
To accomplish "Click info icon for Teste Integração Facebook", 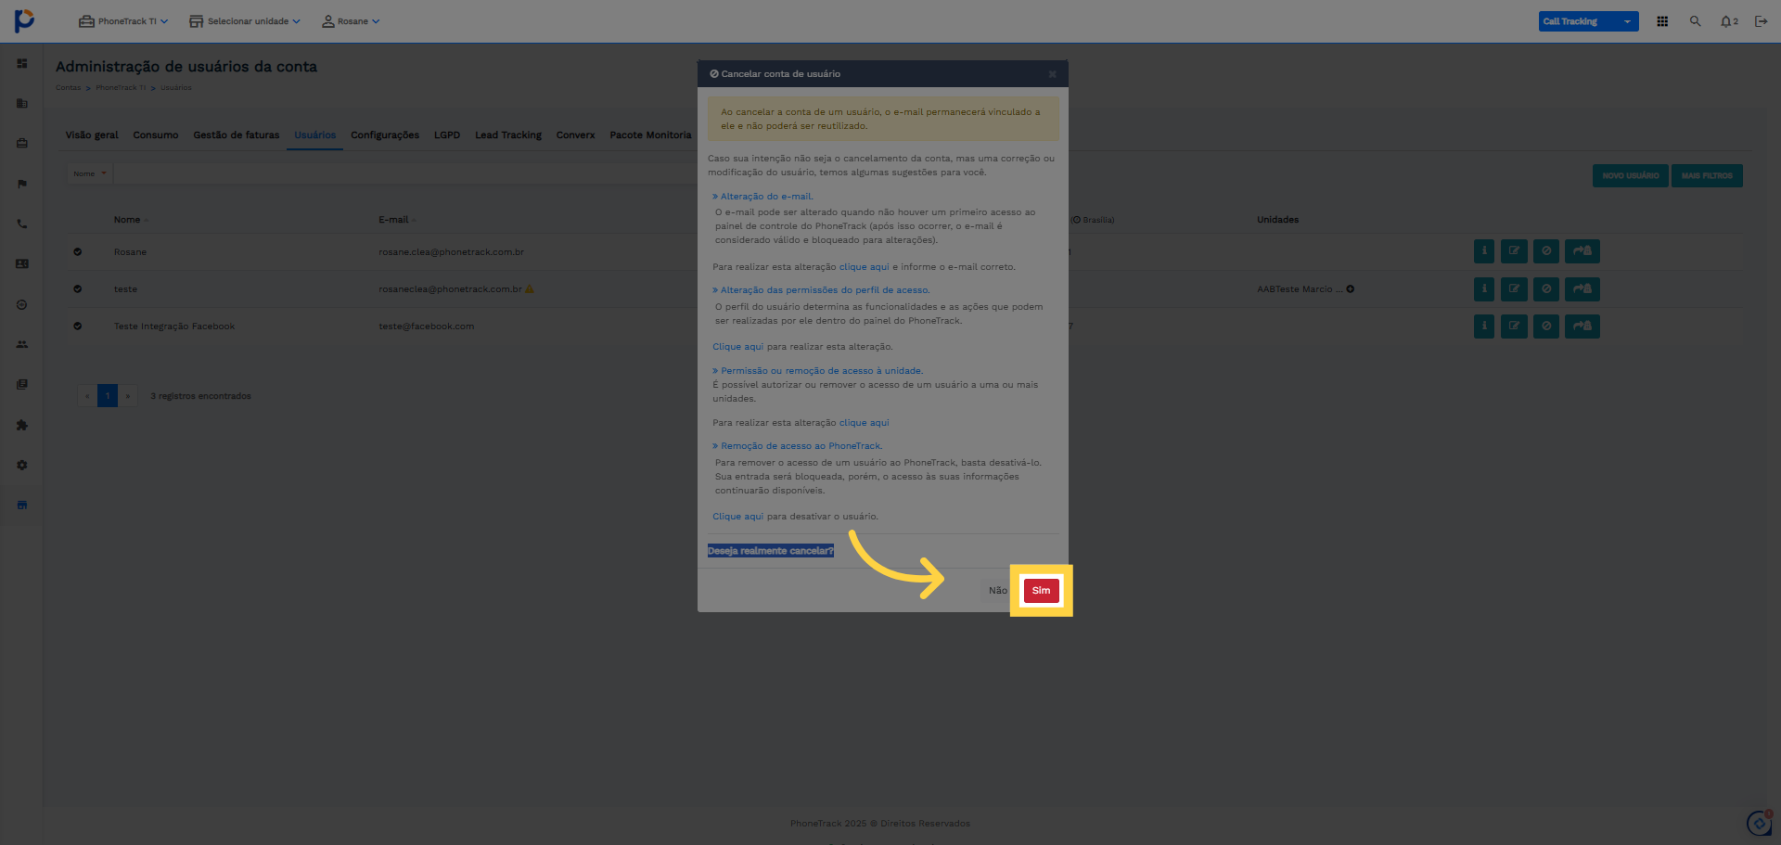I will coord(1484,326).
